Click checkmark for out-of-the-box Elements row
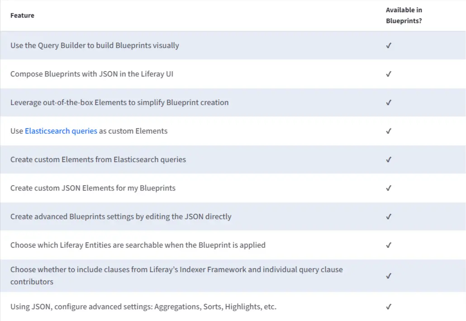The image size is (466, 321). [x=389, y=103]
